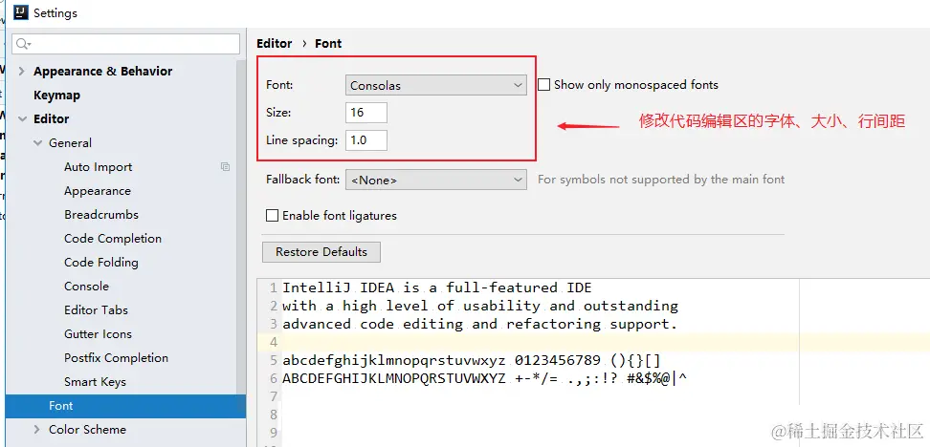
Task: Collapse the General tree node
Action: tap(38, 143)
